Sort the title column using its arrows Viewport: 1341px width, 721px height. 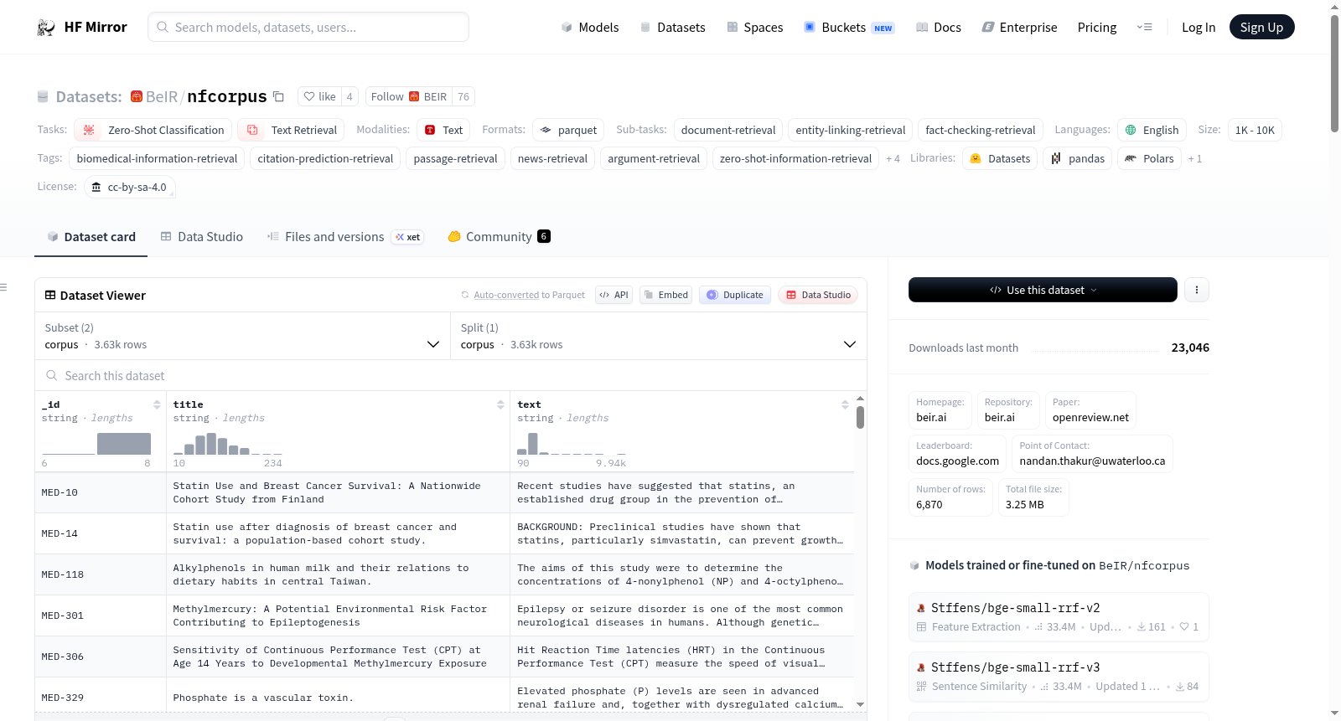(x=500, y=404)
